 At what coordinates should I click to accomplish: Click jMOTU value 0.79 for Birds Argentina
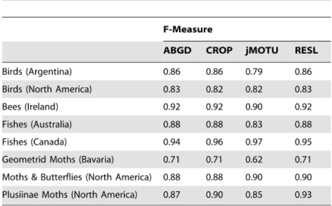pyautogui.click(x=254, y=71)
